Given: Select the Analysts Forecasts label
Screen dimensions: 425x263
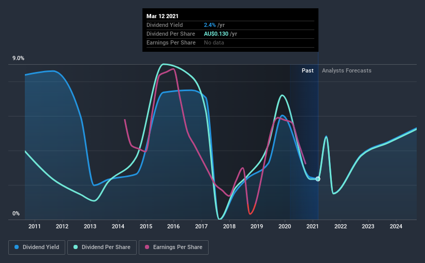Looking at the screenshot, I should 347,70.
